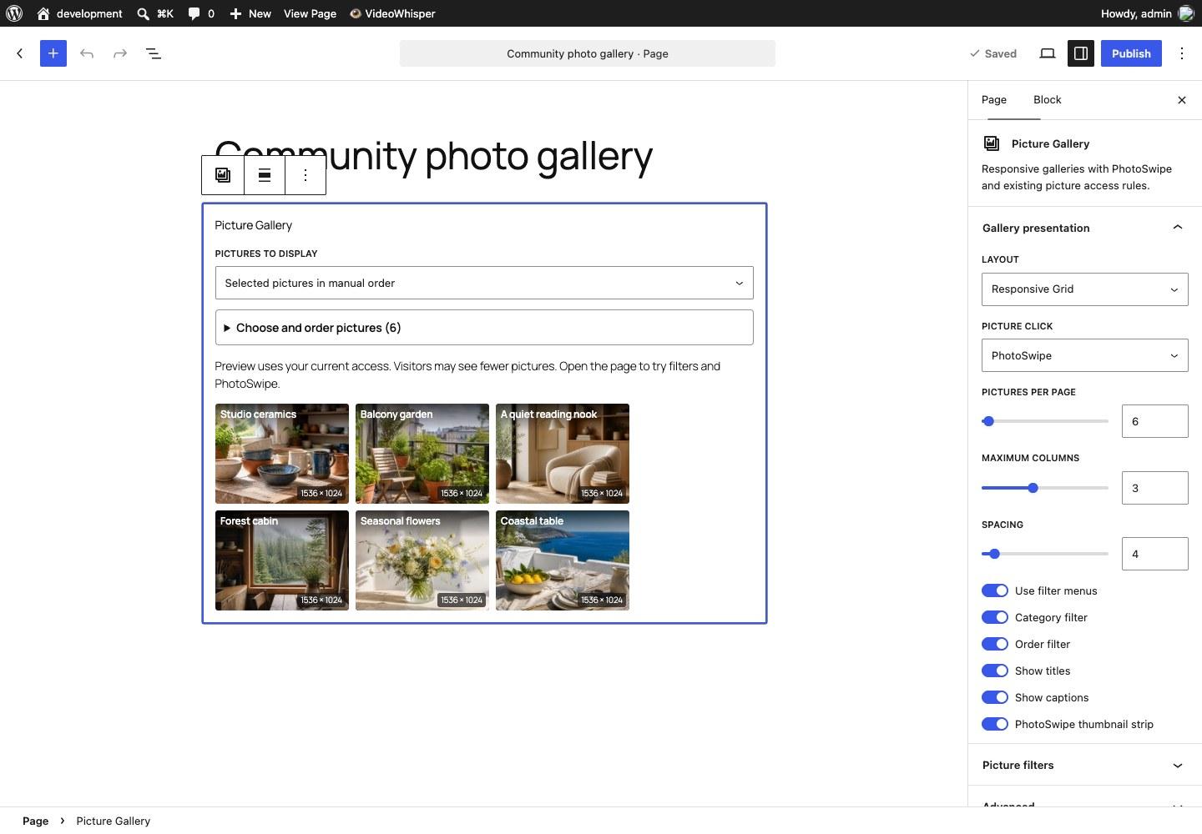Toggle Show titles off
This screenshot has height=834, width=1202.
(x=995, y=671)
